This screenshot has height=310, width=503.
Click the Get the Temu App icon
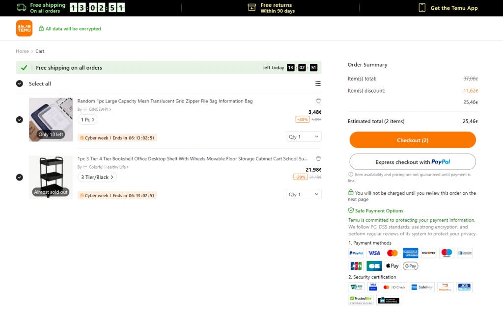(421, 8)
